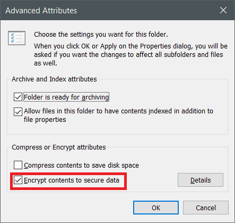
Task: Click the 'file properties' label line
Action: pyautogui.click(x=45, y=120)
